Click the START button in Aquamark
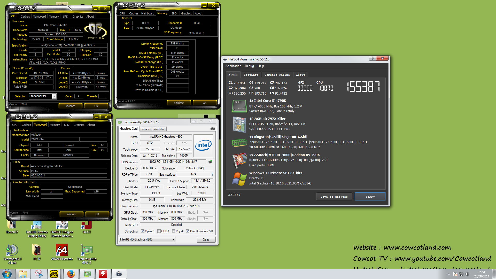Viewport: 496px width, 279px height. coord(370,197)
